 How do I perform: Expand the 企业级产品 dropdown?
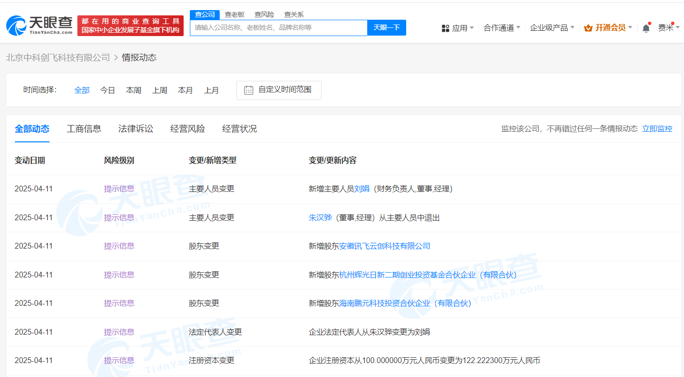(x=552, y=28)
